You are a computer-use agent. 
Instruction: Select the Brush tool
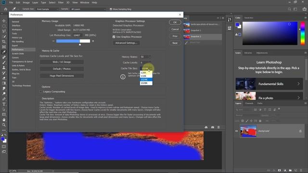point(4,62)
